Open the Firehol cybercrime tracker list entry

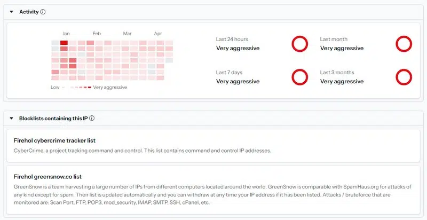[54, 140]
